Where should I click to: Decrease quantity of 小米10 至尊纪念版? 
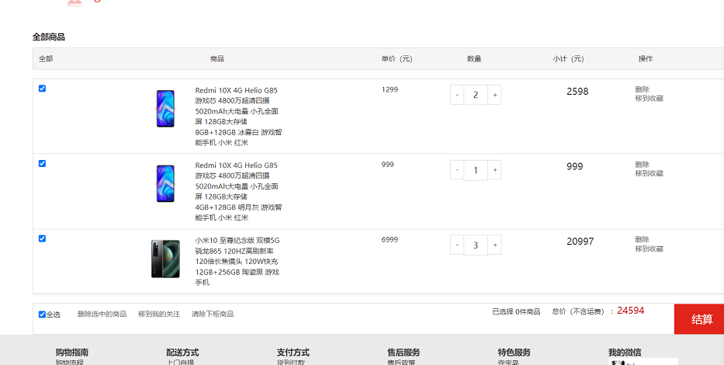pos(457,245)
